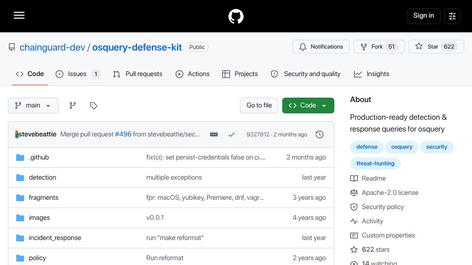Open 'v0.0.1' commit message
The image size is (472, 265).
click(x=155, y=218)
